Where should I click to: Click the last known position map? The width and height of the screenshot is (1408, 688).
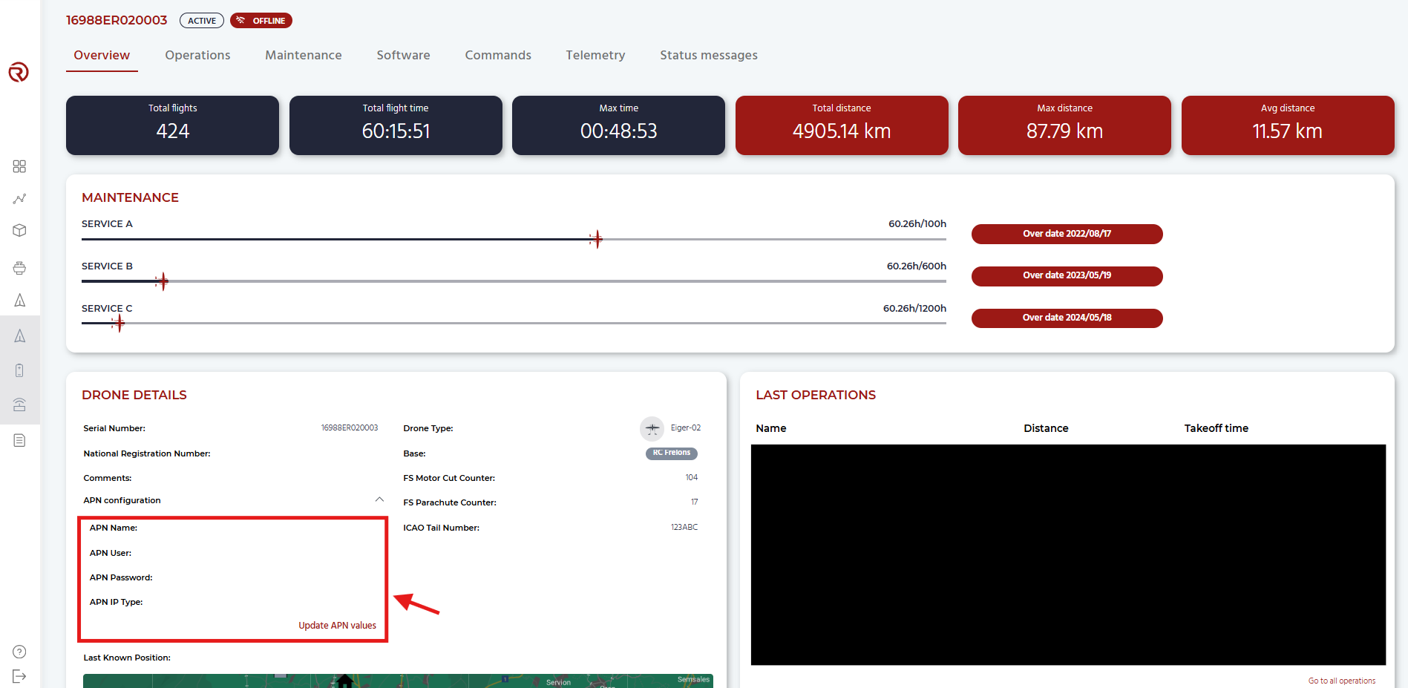pyautogui.click(x=398, y=681)
